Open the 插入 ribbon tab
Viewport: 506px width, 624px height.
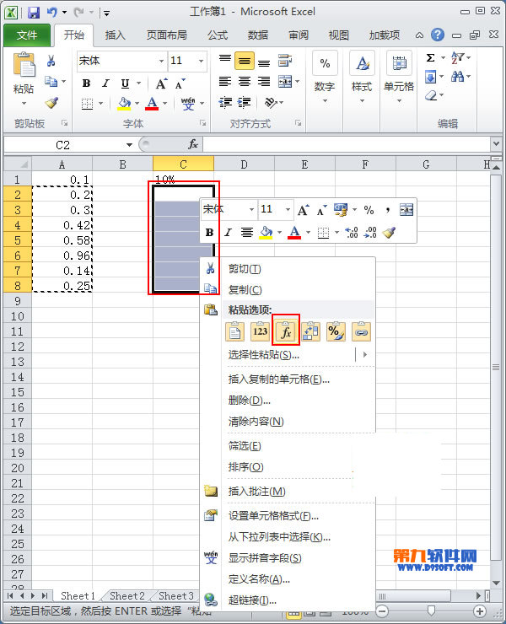point(115,35)
